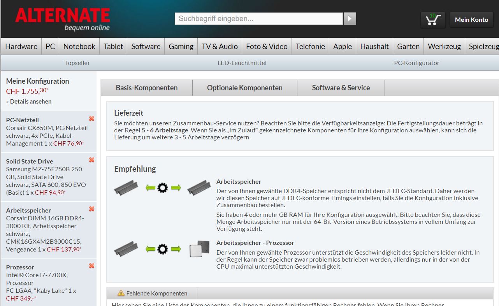Remove Prozessor from configuration
499x306 pixels.
[x=91, y=266]
